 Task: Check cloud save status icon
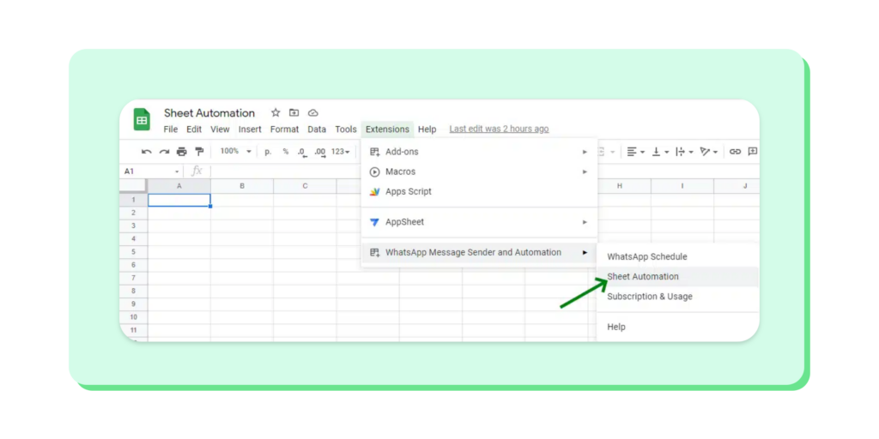click(x=312, y=112)
